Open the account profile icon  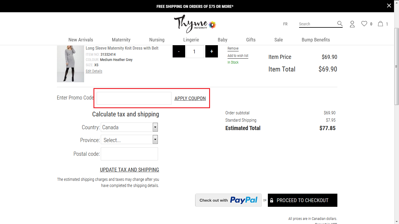coord(352,24)
